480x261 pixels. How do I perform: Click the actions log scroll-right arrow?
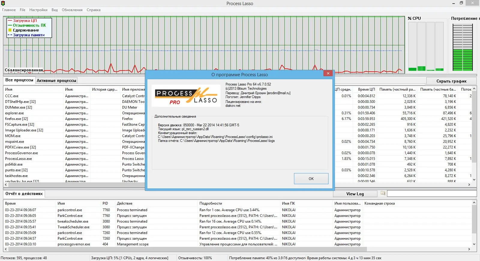pyautogui.click(x=469, y=249)
